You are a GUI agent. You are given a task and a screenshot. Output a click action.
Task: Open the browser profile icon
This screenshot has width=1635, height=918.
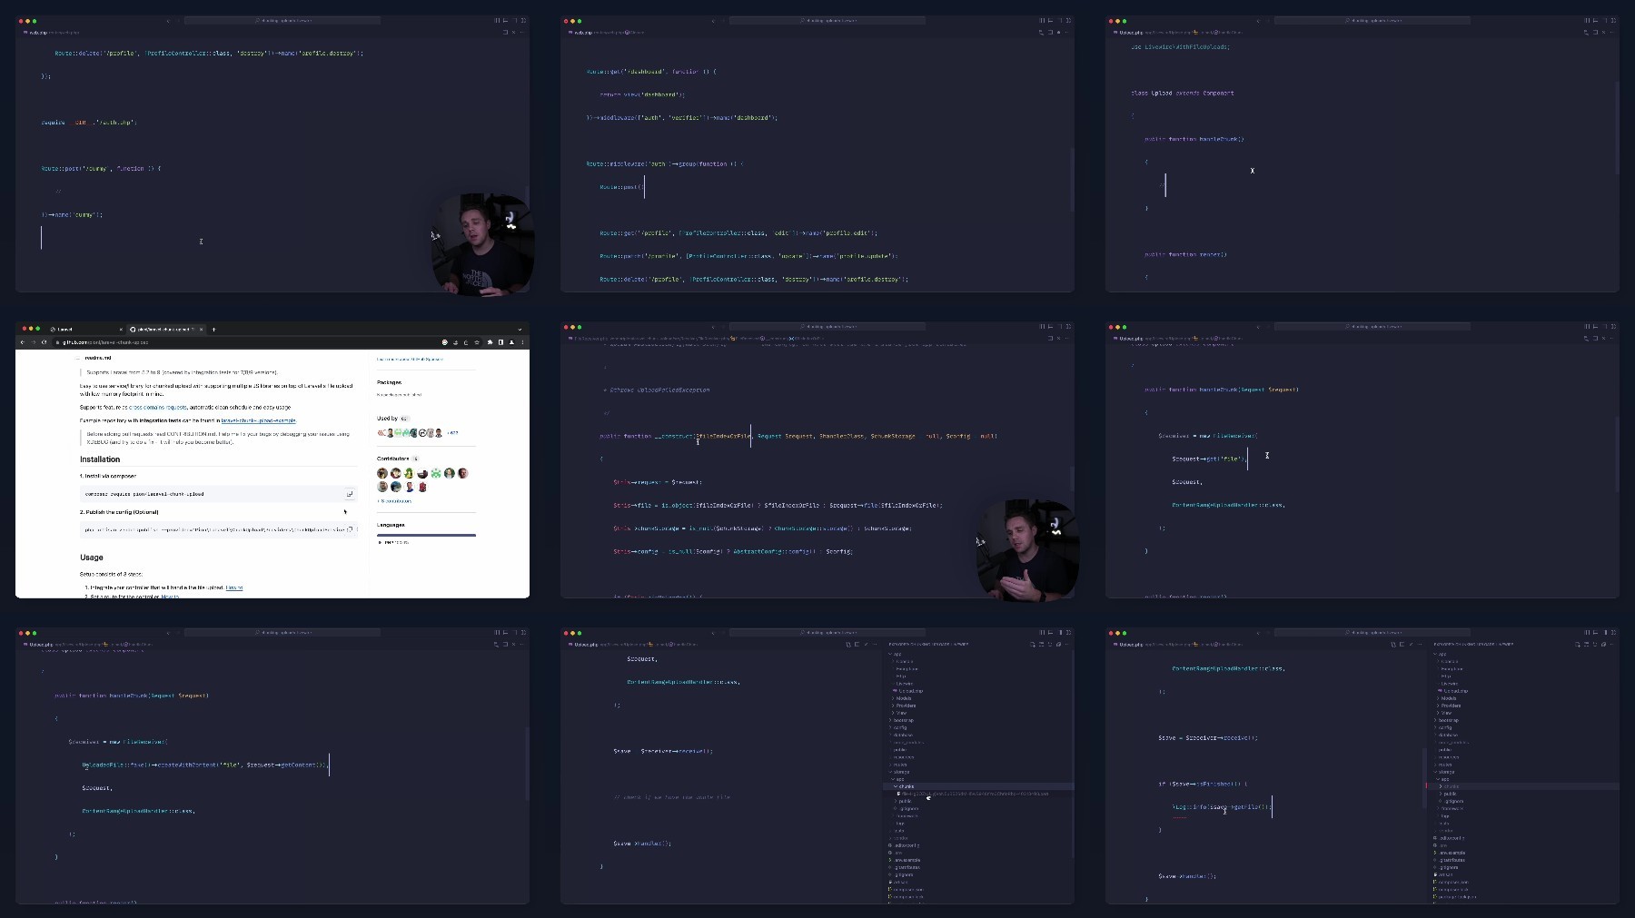(x=511, y=342)
